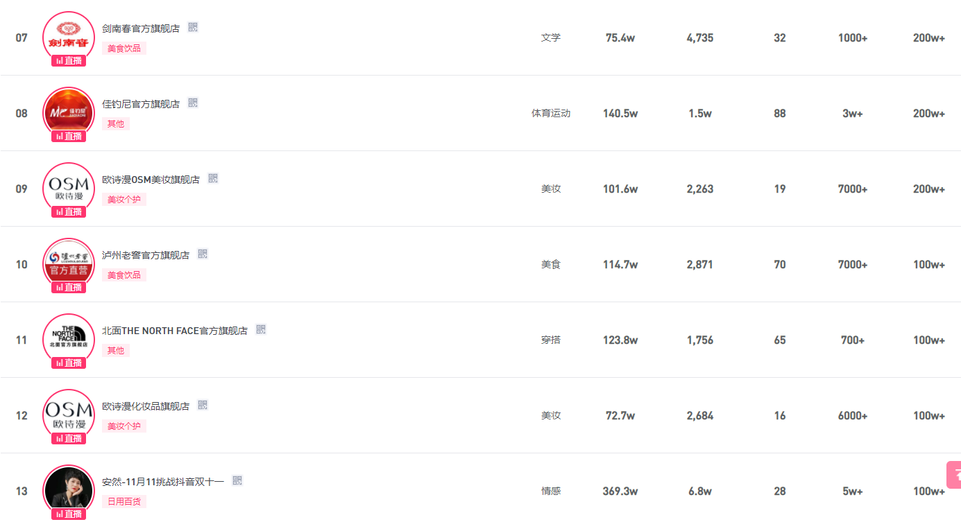Click the pink floating button at right edge
Image resolution: width=961 pixels, height=522 pixels.
coord(955,475)
